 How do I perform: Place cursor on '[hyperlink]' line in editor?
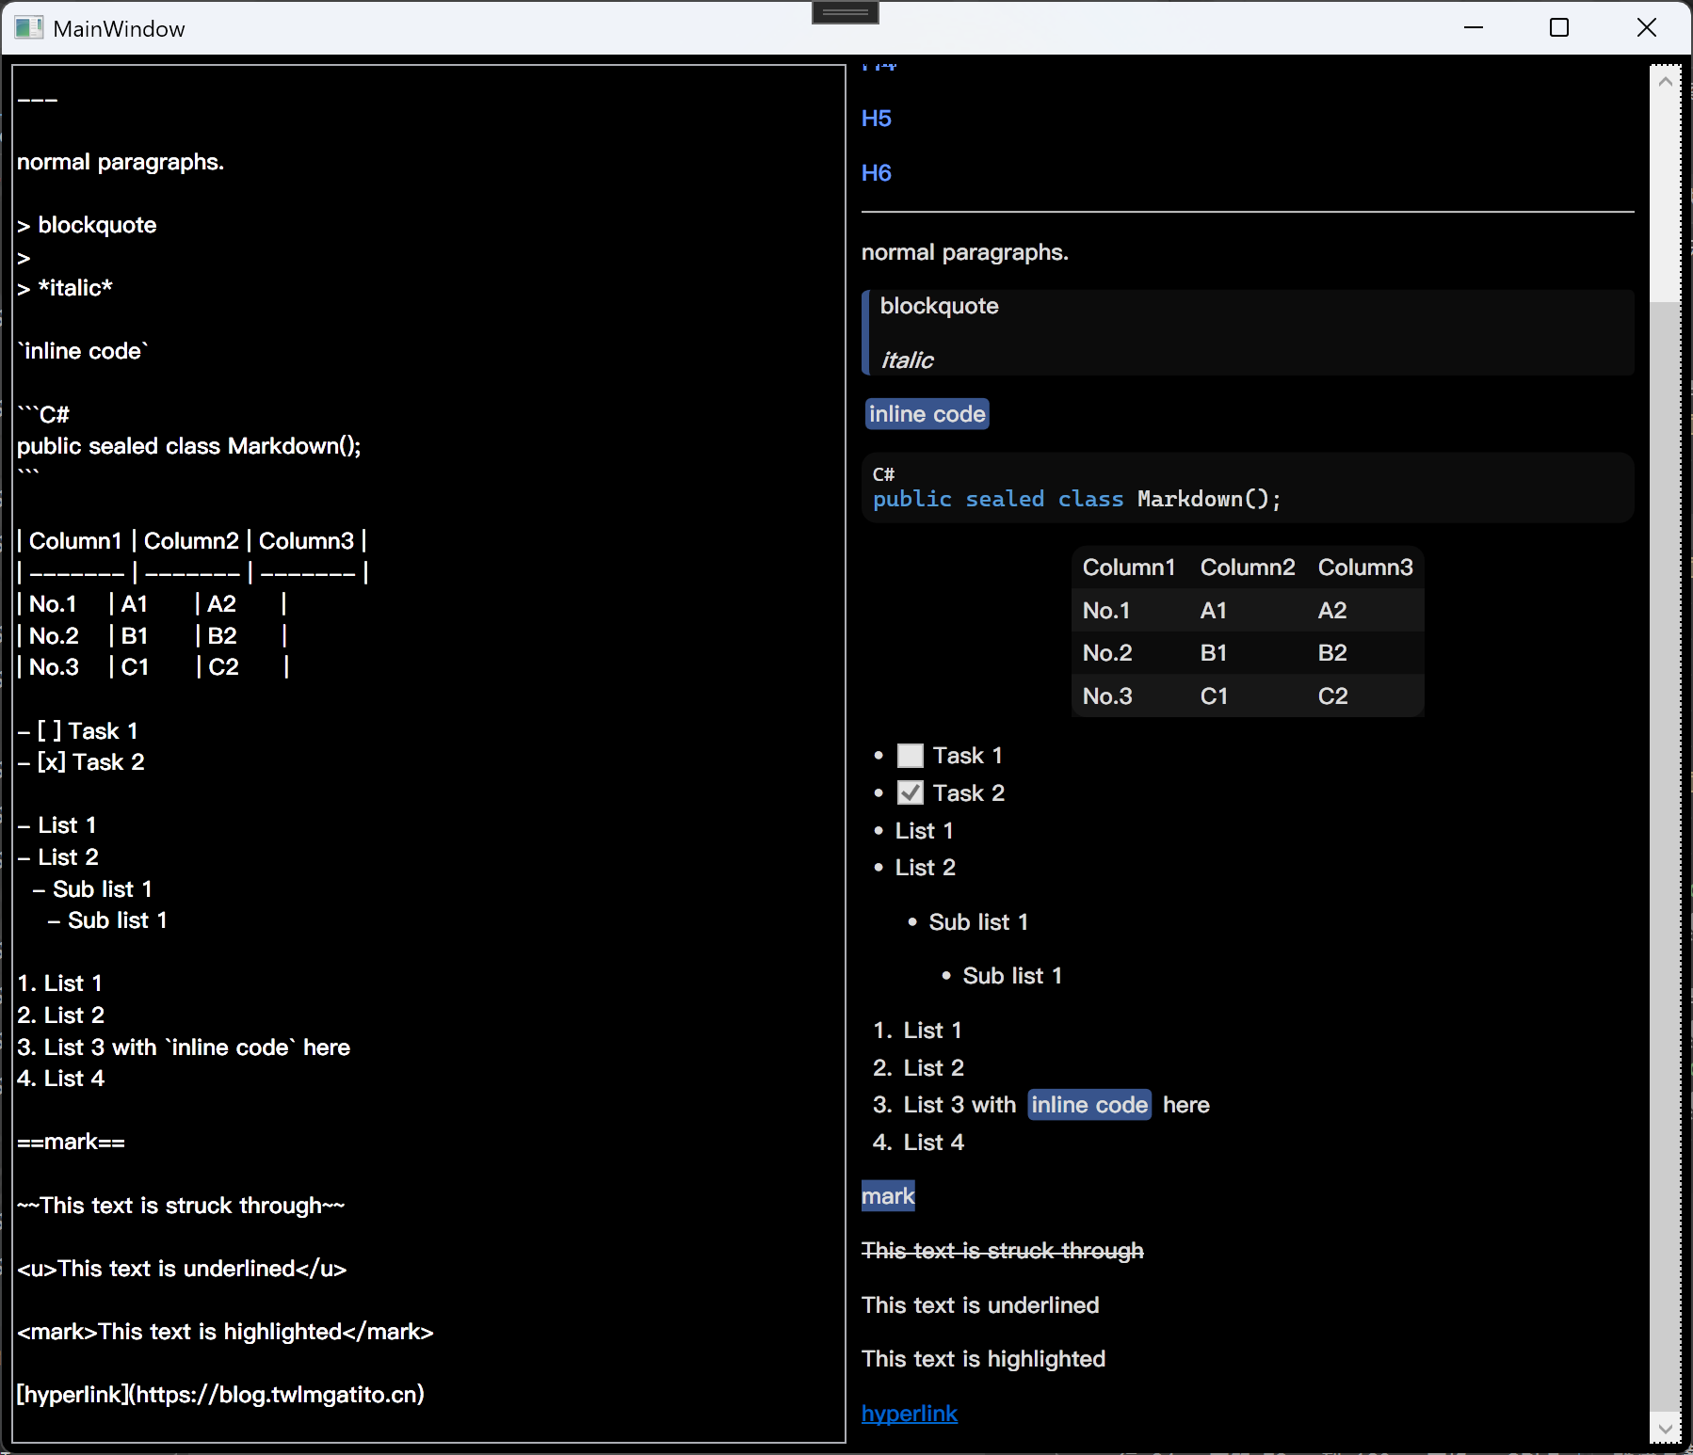tap(220, 1395)
